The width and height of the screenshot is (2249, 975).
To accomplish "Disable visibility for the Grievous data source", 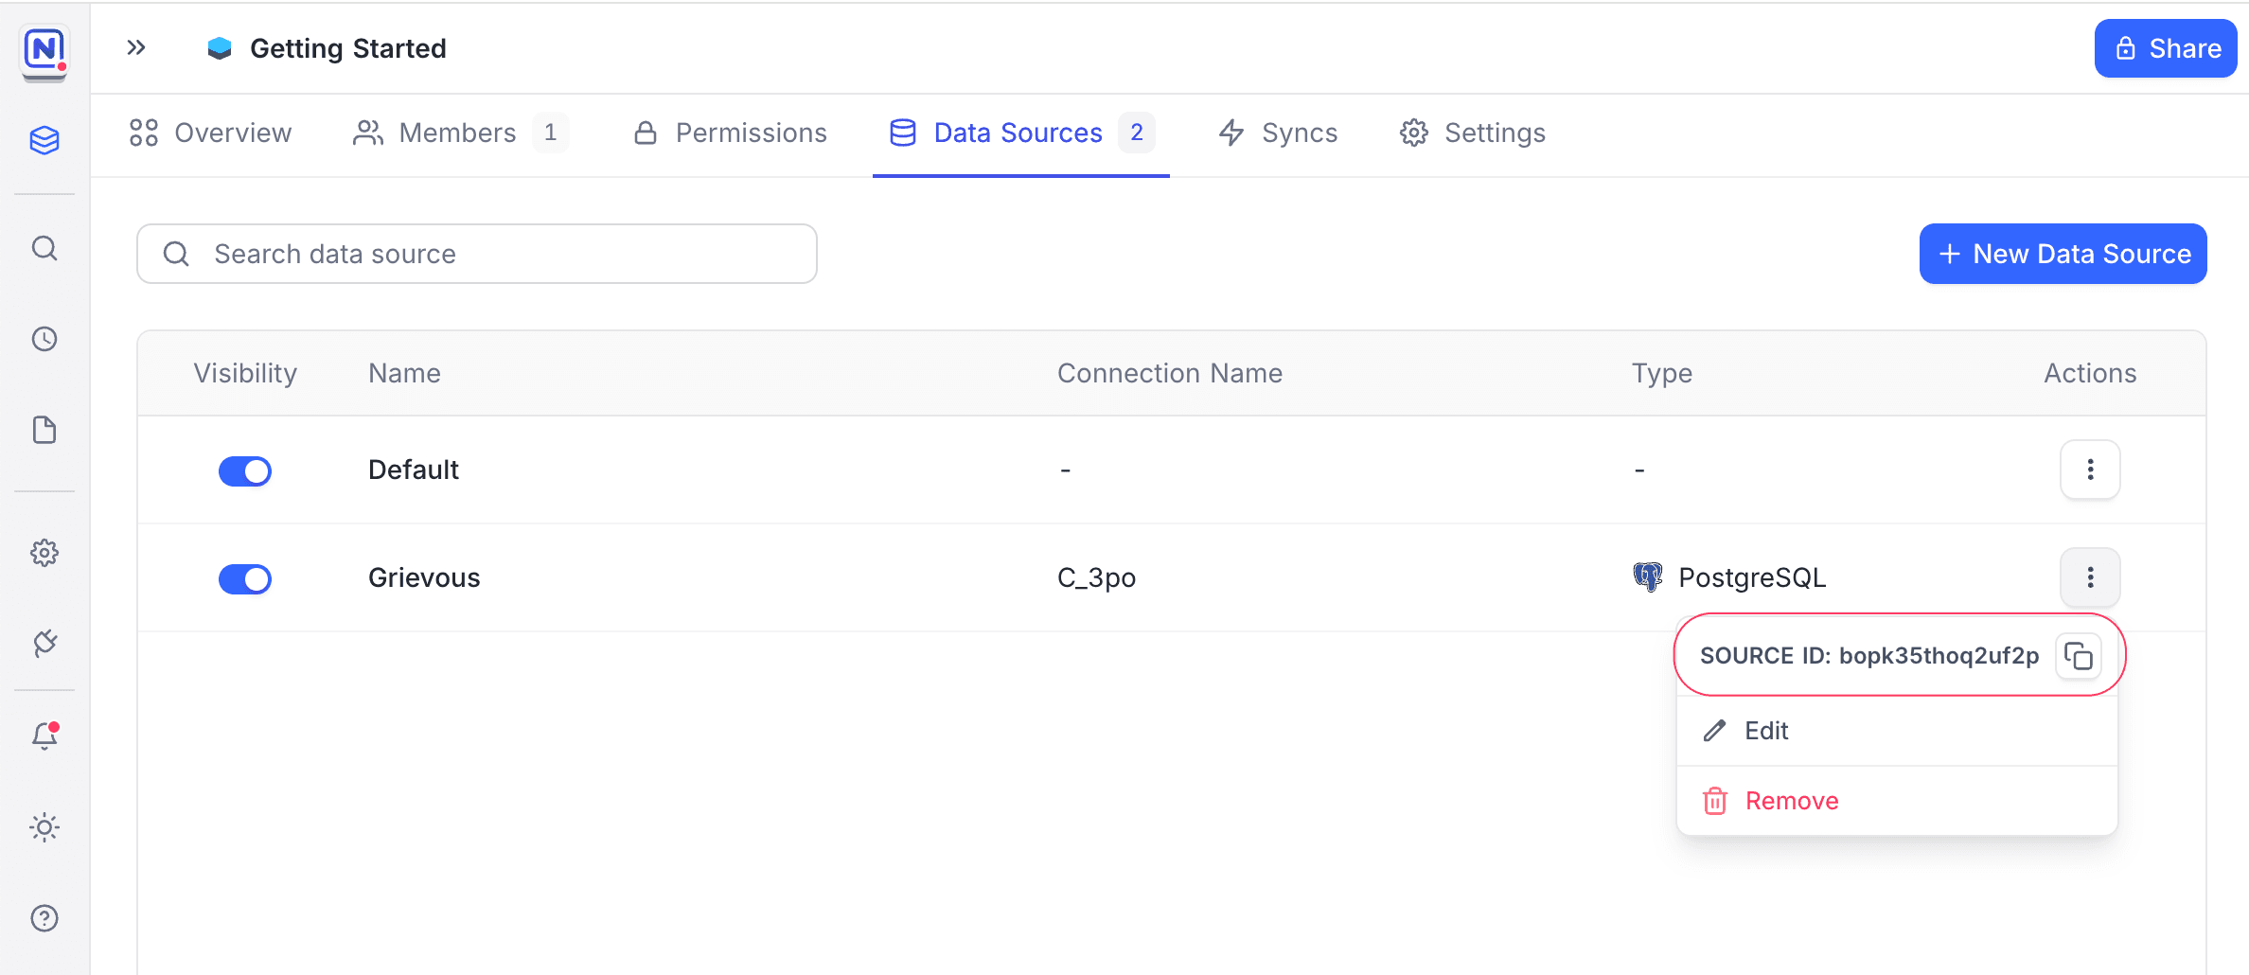I will 244,578.
